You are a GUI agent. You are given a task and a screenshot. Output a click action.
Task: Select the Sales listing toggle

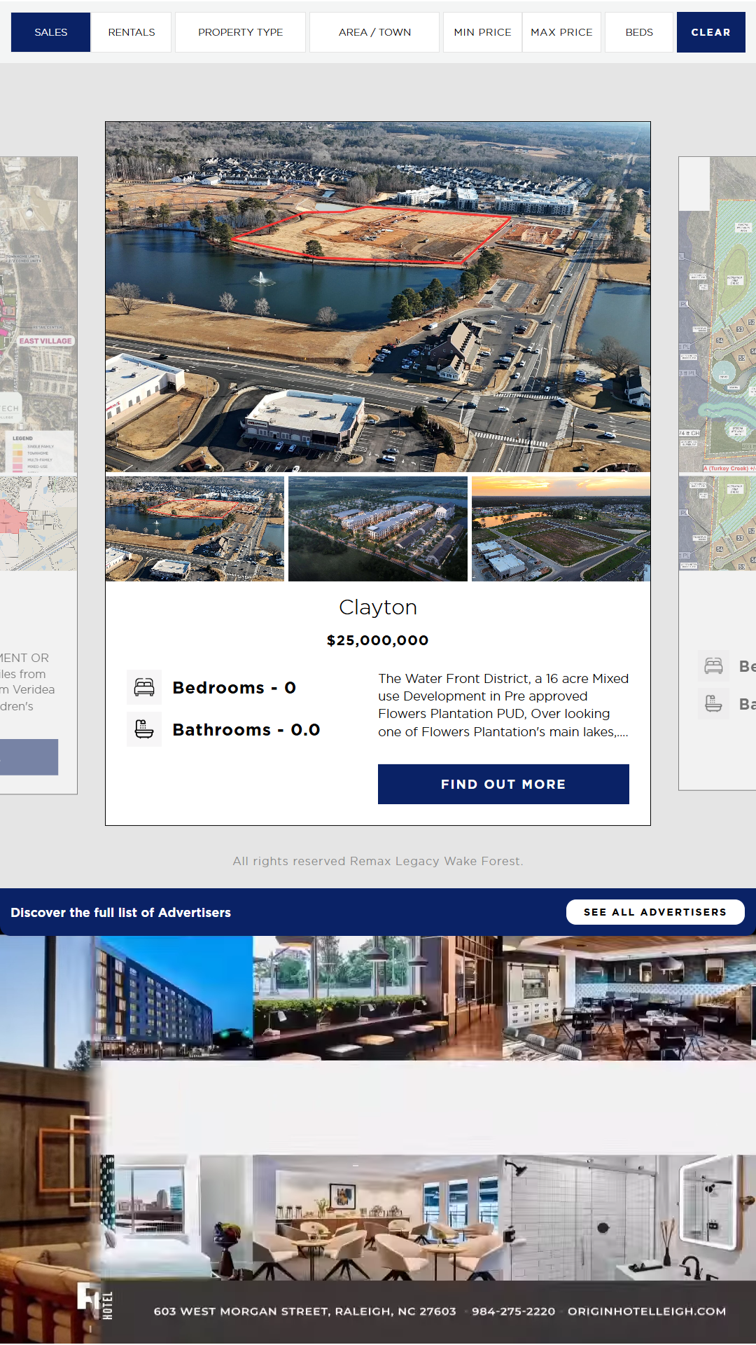[x=51, y=32]
